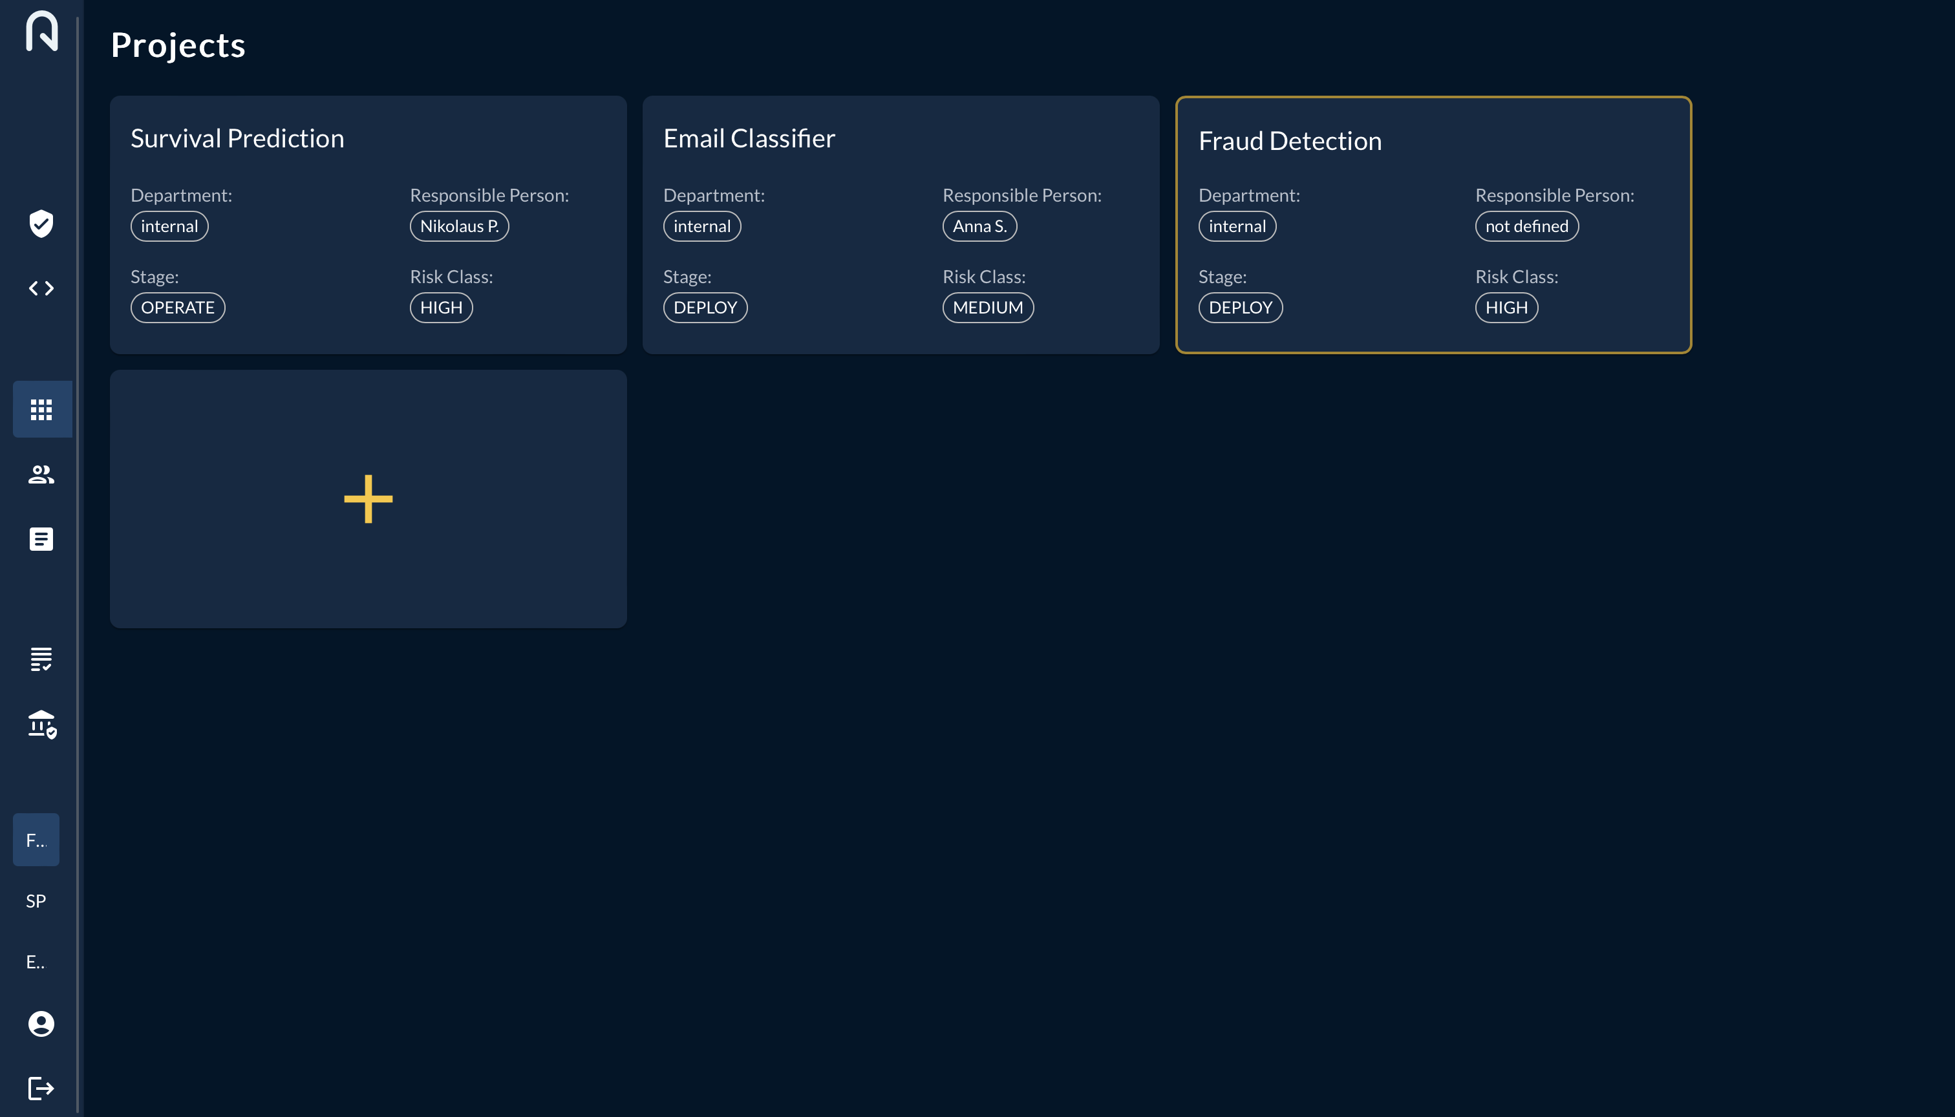This screenshot has height=1117, width=1955.
Task: Open the team members icon in sidebar
Action: 41,474
